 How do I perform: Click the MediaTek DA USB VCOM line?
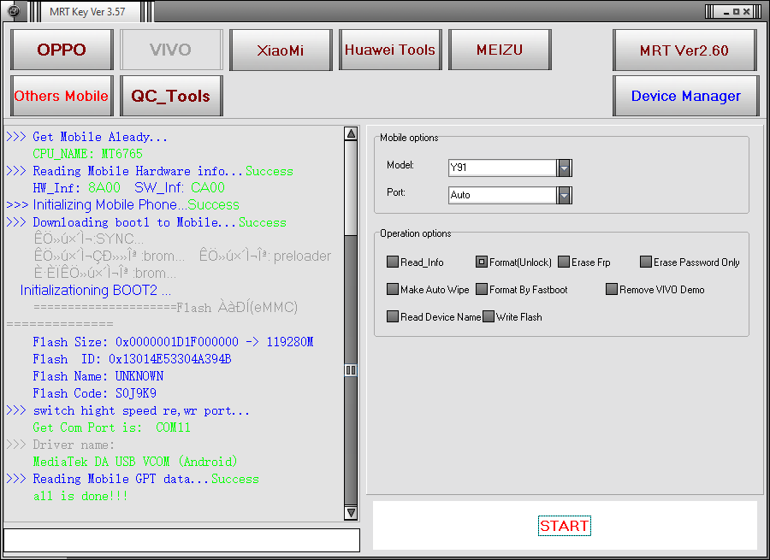tap(135, 462)
